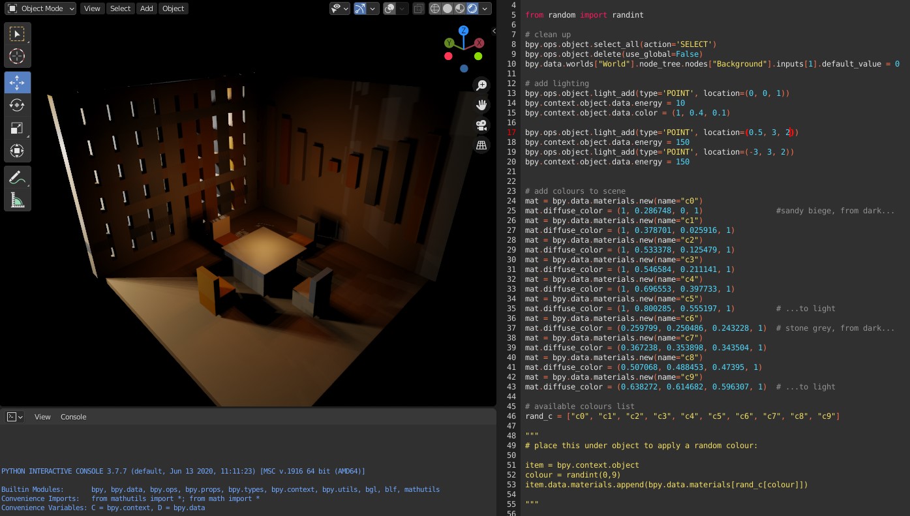Open the console editor type dropdown
The image size is (910, 516).
pyautogui.click(x=15, y=417)
